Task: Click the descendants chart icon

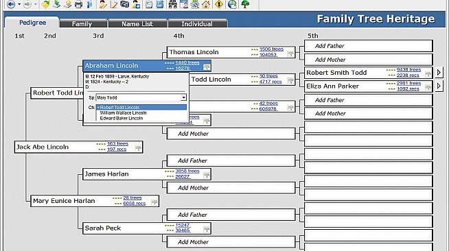Action: tap(195, 4)
